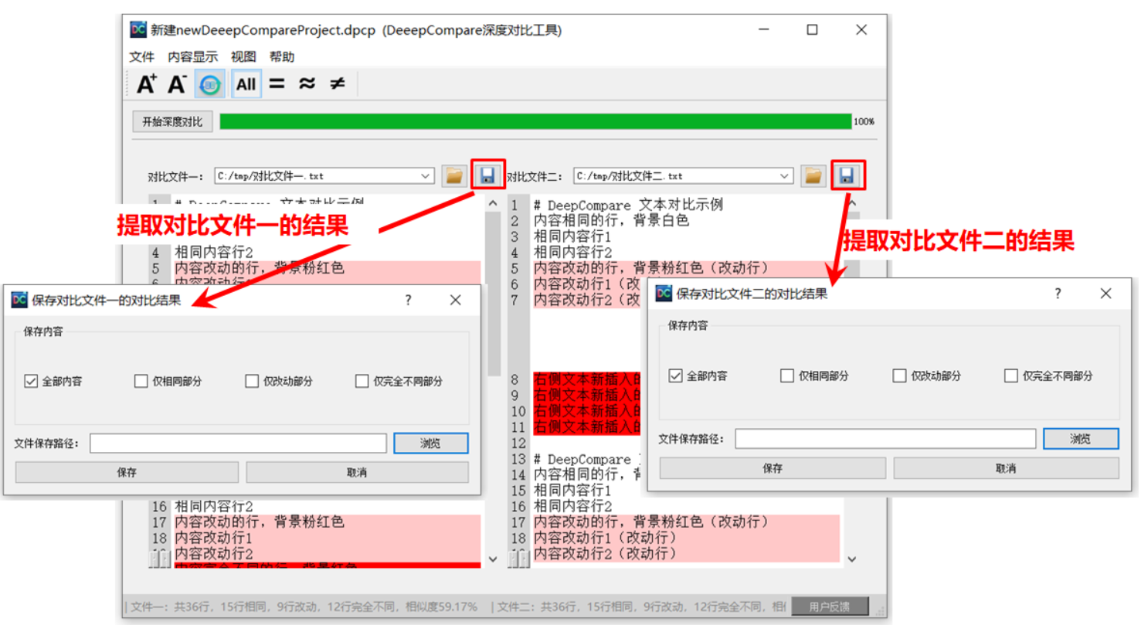The image size is (1141, 625).
Task: Click the green comparison progress bar
Action: coord(535,121)
